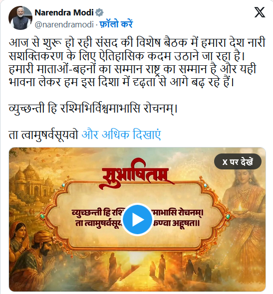Image resolution: width=273 pixels, height=294 pixels.
Task: Follow via the फ़ॉलो करें link
Action: (116, 24)
